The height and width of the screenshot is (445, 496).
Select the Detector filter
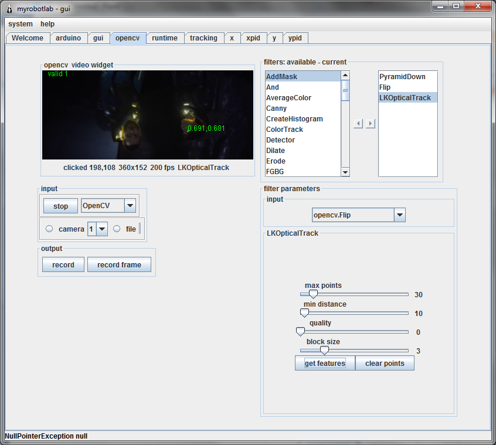303,140
